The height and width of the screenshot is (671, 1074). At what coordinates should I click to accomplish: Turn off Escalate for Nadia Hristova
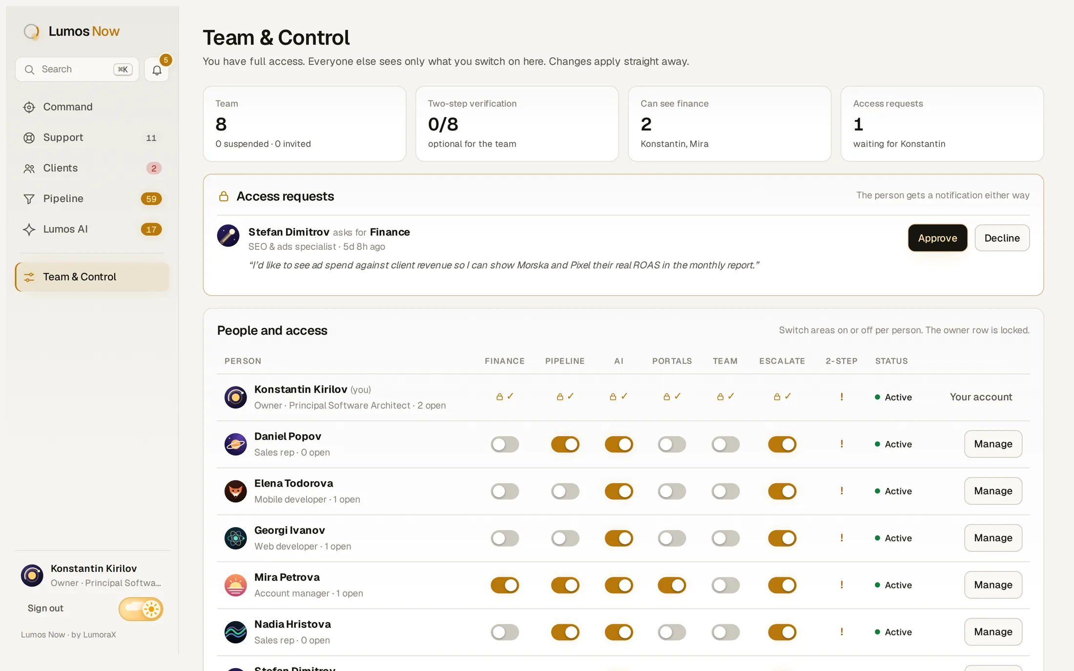[782, 632]
